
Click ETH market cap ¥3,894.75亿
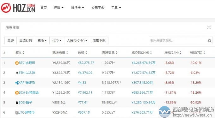pyautogui.click(x=61, y=73)
